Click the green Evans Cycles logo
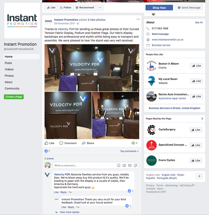Image resolution: width=209 pixels, height=215 pixels. 151,160
